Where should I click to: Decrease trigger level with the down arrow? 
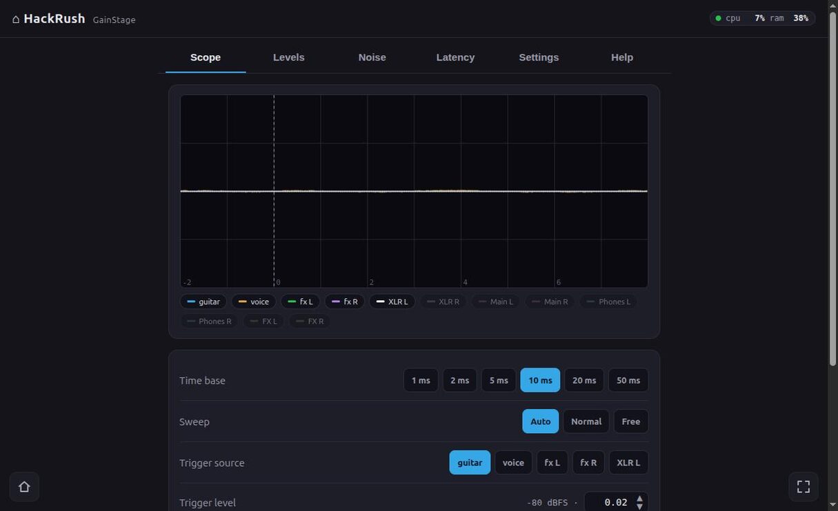(640, 507)
